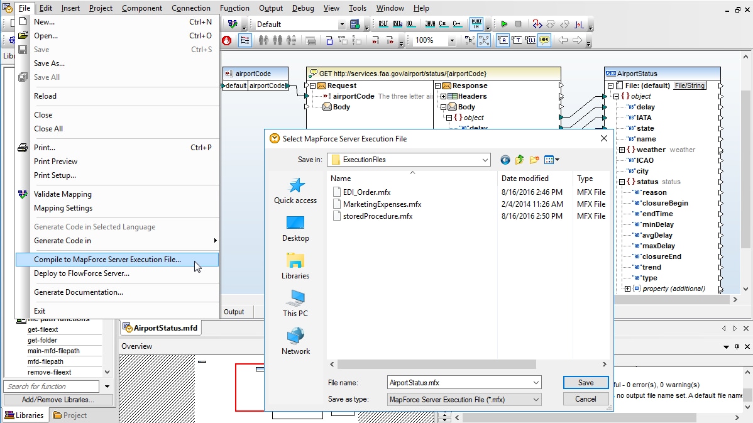Screen dimensions: 753x423
Task: Pin the lower messages panel
Action: coord(737,346)
